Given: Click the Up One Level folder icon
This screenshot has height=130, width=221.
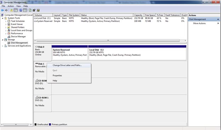Looking at the screenshot, I should coord(12,10).
